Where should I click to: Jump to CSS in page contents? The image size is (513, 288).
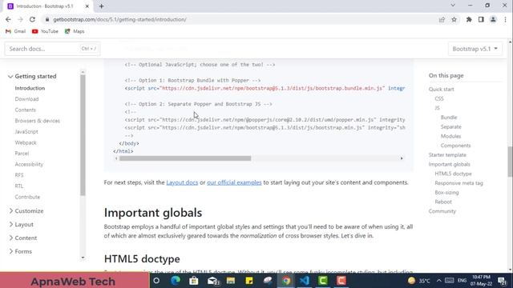[439, 98]
